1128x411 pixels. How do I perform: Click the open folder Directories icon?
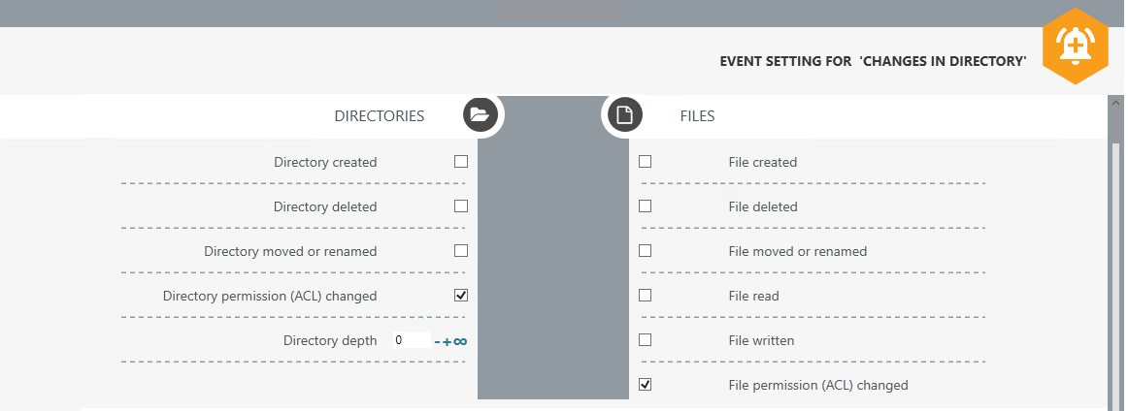tap(479, 115)
